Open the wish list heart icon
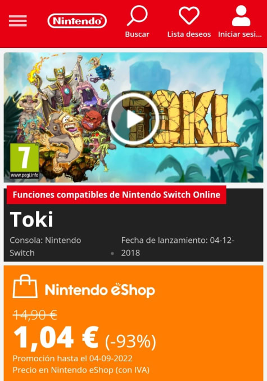Image resolution: width=267 pixels, height=381 pixels. (189, 16)
